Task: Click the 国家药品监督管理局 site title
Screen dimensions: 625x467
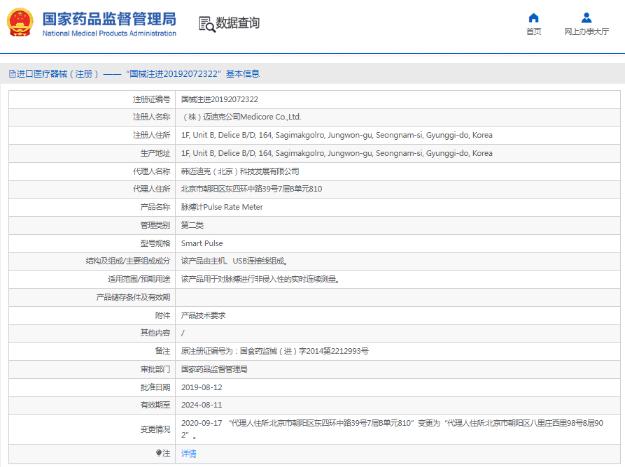Action: [109, 19]
